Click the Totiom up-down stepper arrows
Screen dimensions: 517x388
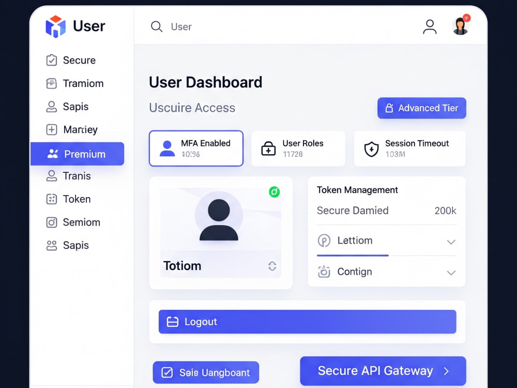(272, 266)
